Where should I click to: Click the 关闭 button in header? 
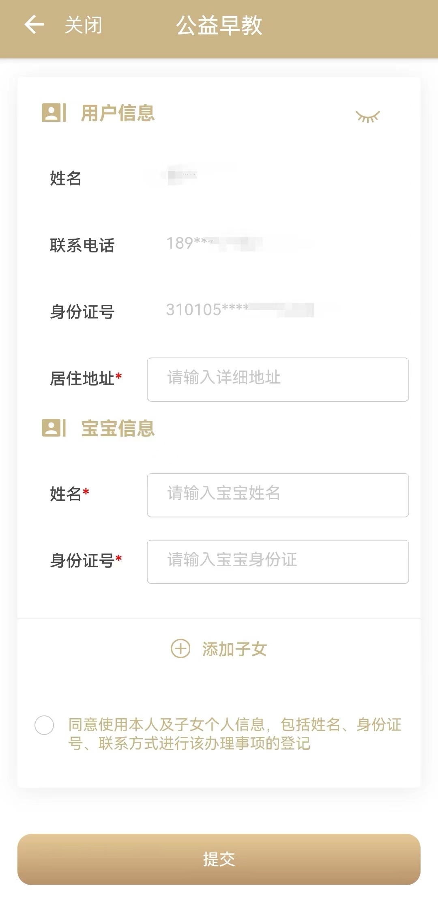[83, 25]
